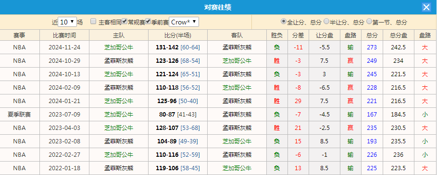Click away team 芝加哥公牛 in 2024-10-29 row

pyautogui.click(x=237, y=61)
